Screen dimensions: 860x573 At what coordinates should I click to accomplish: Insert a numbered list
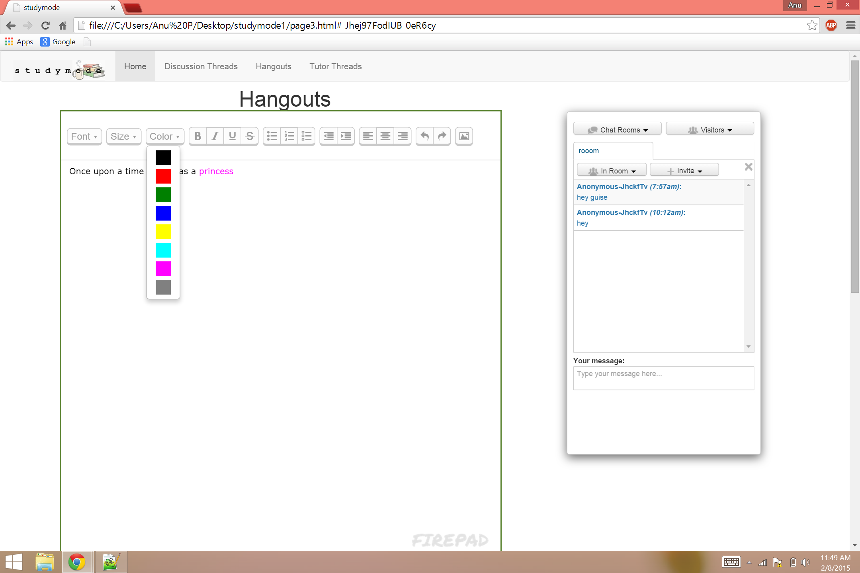(289, 136)
